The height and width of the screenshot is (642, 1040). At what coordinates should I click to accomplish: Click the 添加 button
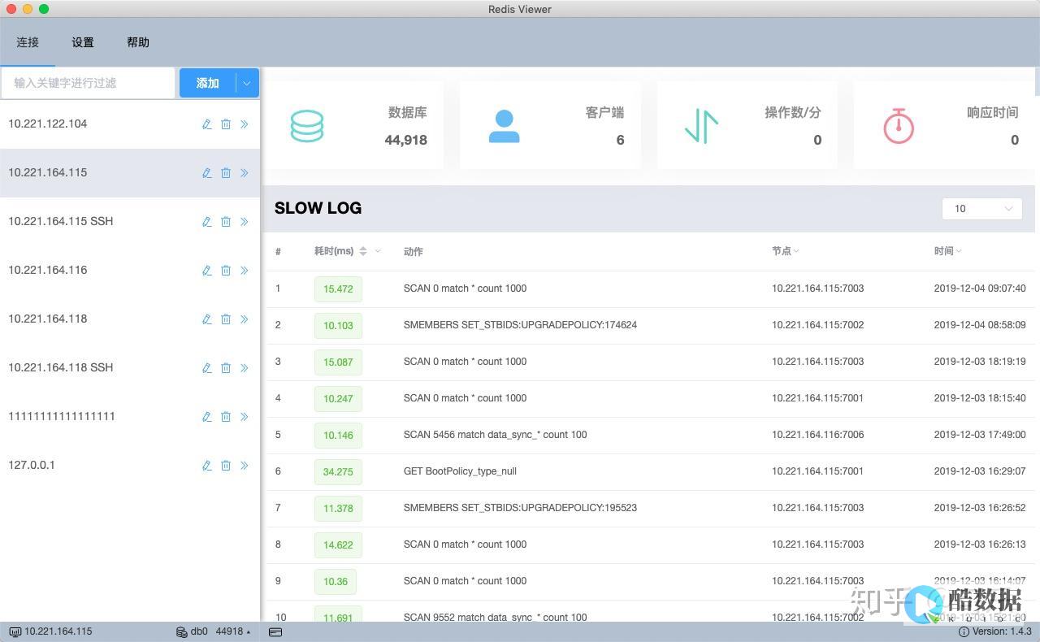[208, 83]
